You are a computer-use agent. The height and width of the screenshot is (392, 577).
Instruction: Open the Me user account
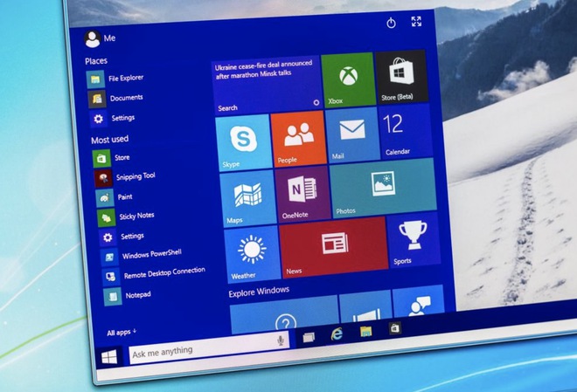[x=100, y=39]
